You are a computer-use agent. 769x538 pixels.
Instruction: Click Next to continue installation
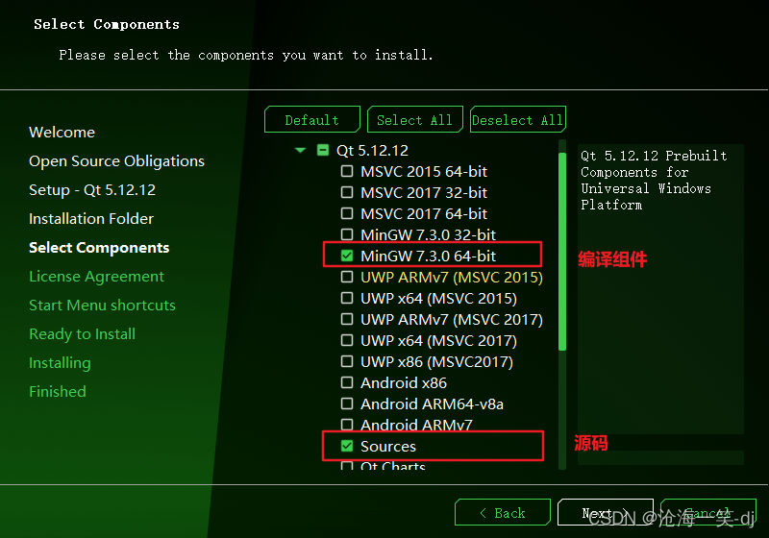coord(606,512)
